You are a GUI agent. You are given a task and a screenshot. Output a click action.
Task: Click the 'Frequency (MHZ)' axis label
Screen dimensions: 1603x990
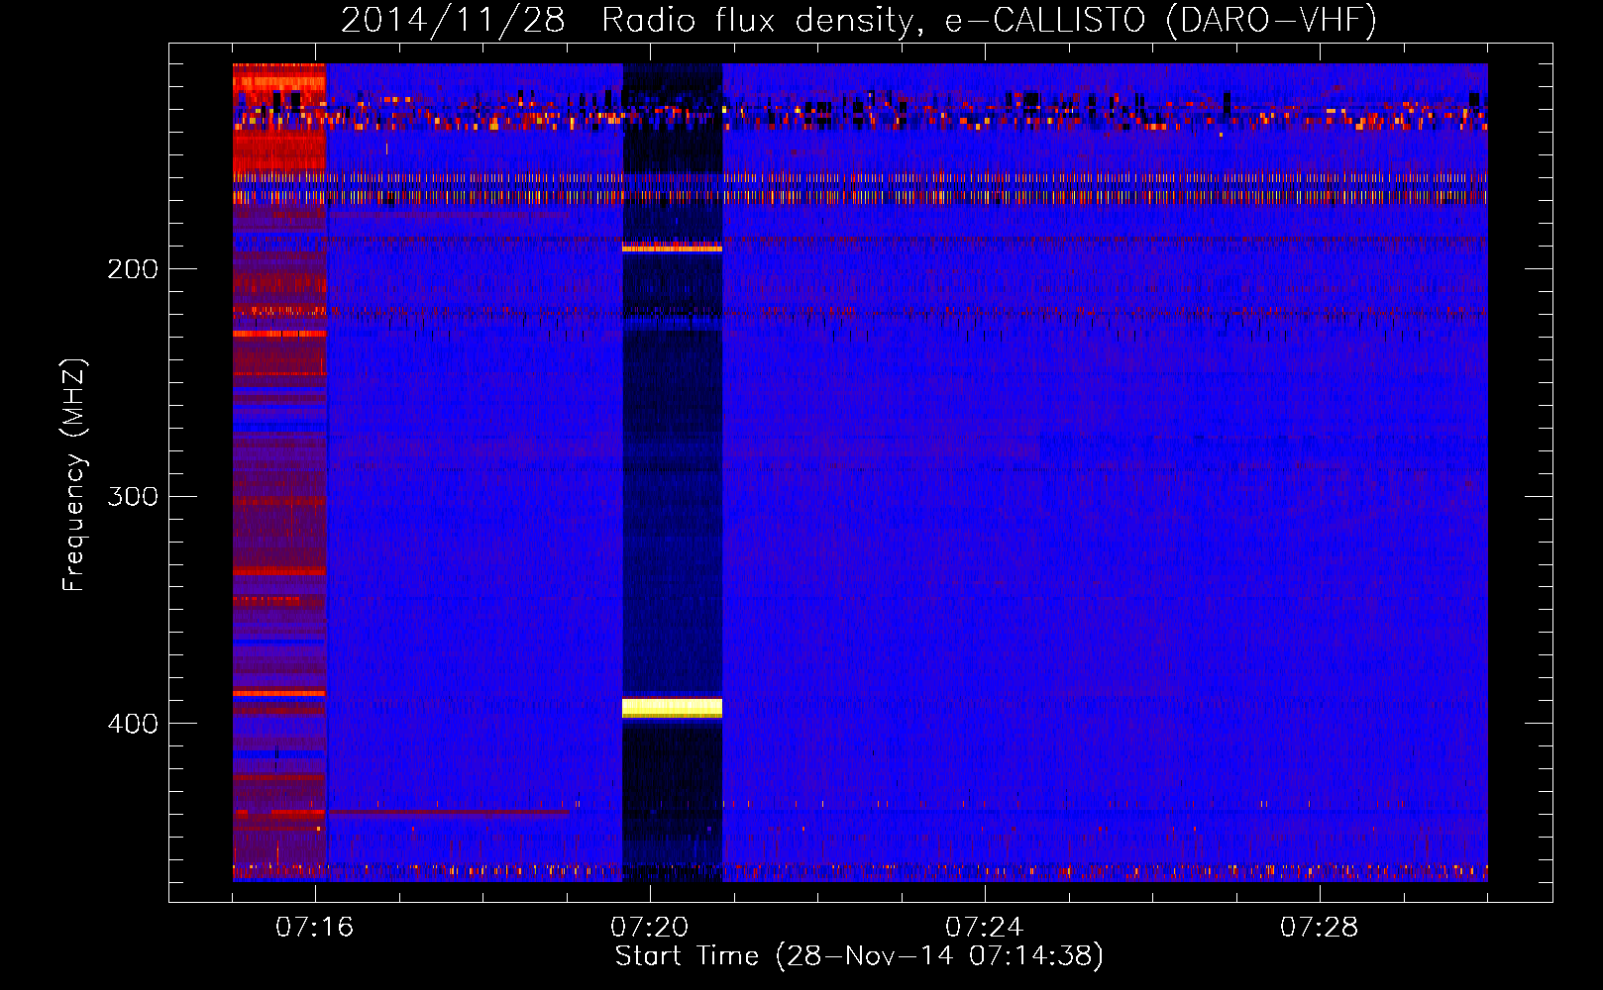coord(74,475)
